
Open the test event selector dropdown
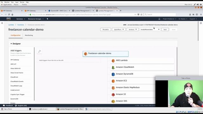coord(150,29)
